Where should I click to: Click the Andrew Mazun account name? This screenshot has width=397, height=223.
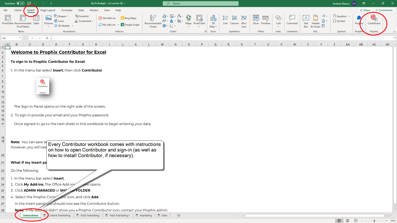click(341, 4)
